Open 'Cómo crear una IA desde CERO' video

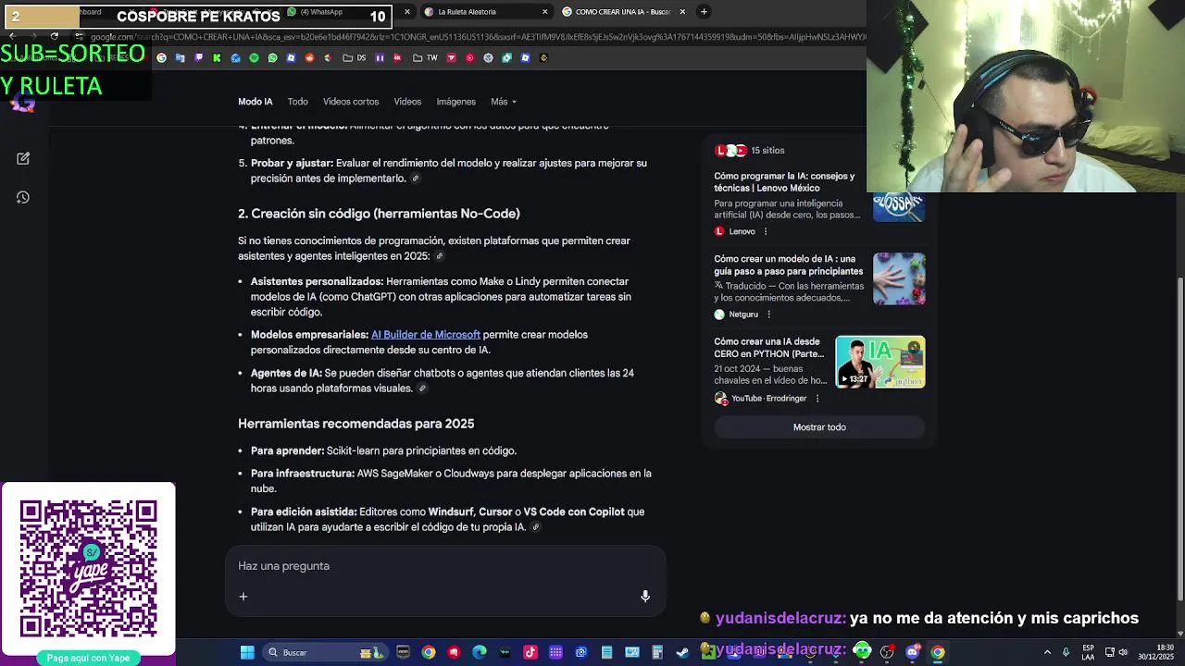click(x=768, y=348)
